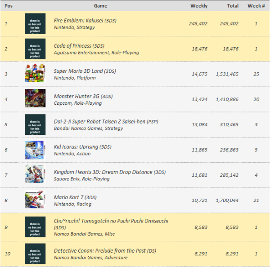Click the Super Mario 3D Land box art
The image size is (270, 267).
(35, 74)
